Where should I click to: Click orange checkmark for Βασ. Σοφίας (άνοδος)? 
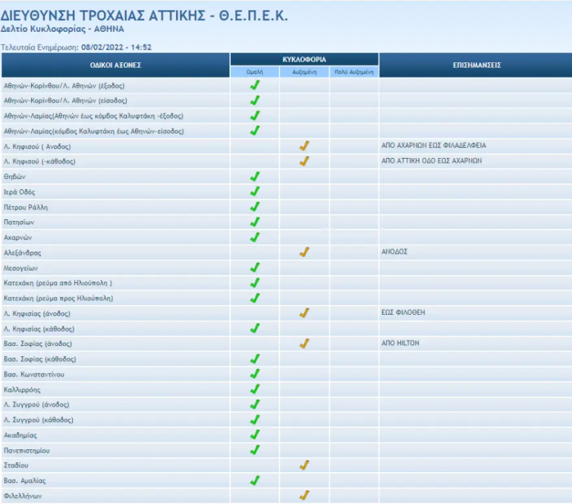(x=304, y=343)
